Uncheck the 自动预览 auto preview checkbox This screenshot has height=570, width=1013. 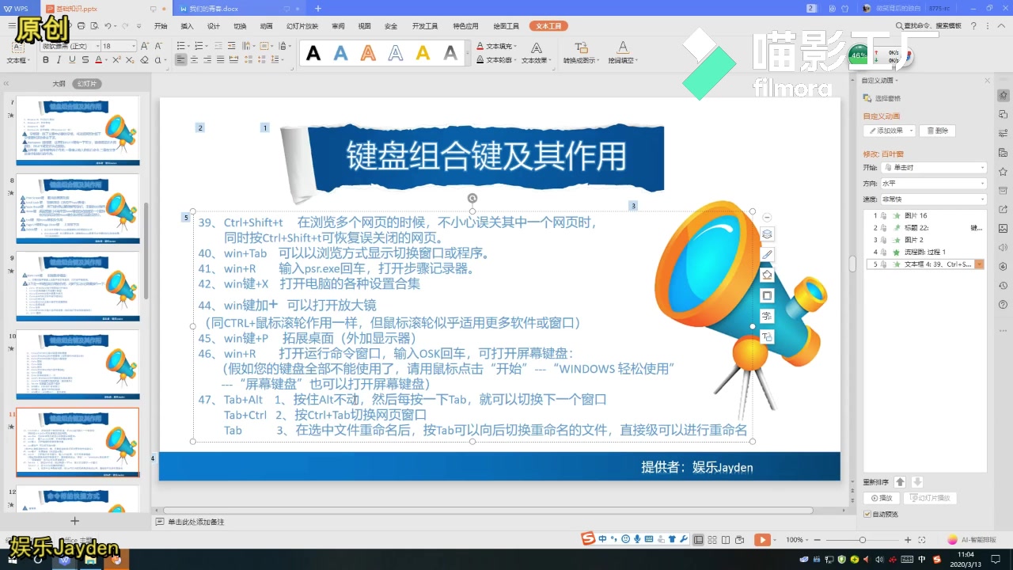(x=867, y=513)
